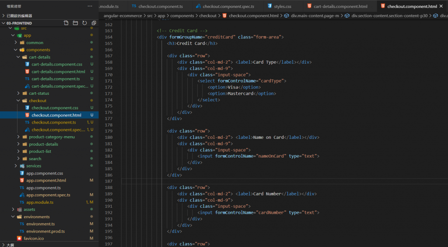
Task: Close the checkout.component.html tab
Action: (441, 6)
